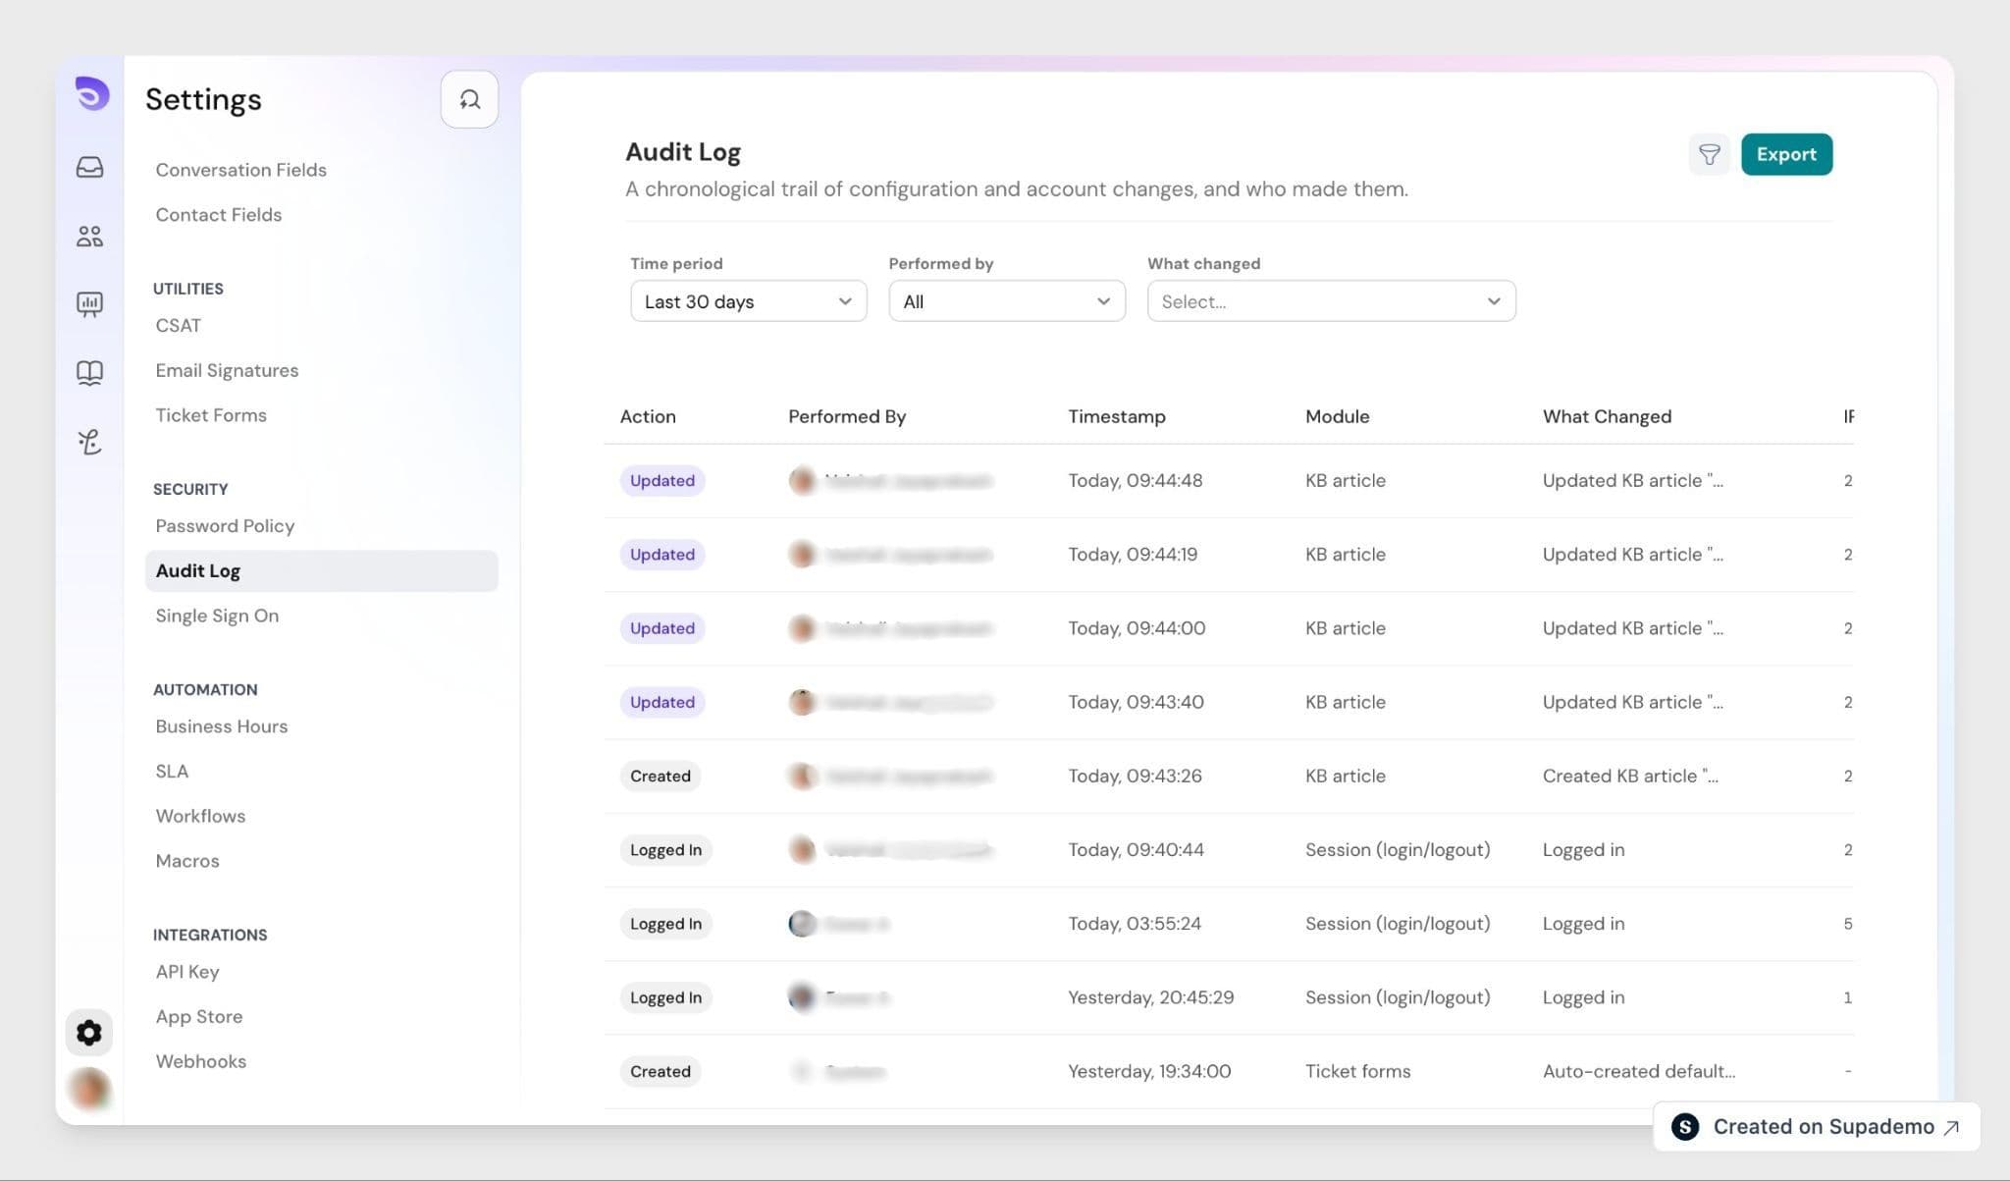Viewport: 2010px width, 1181px height.
Task: Select Workflows in Automation section
Action: (x=200, y=816)
